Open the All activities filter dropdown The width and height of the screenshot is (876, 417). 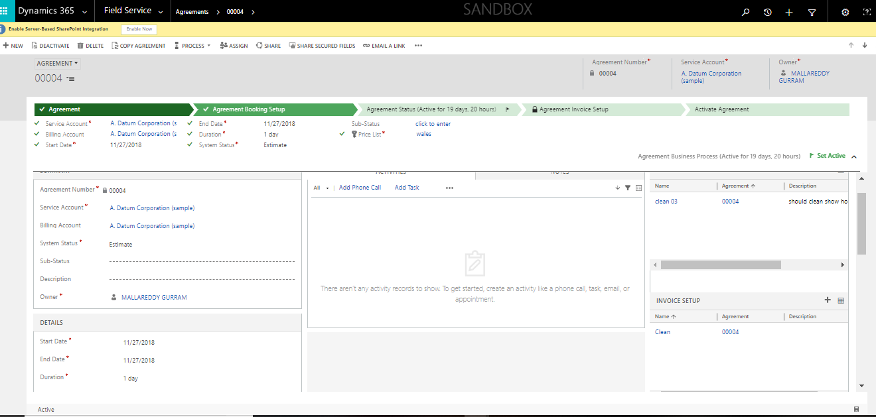point(321,188)
